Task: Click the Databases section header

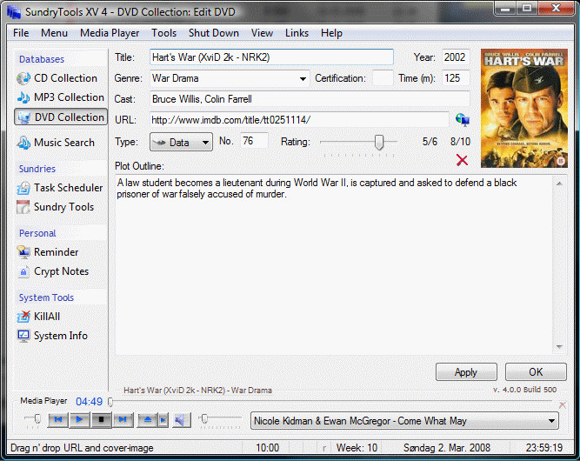Action: click(42, 59)
